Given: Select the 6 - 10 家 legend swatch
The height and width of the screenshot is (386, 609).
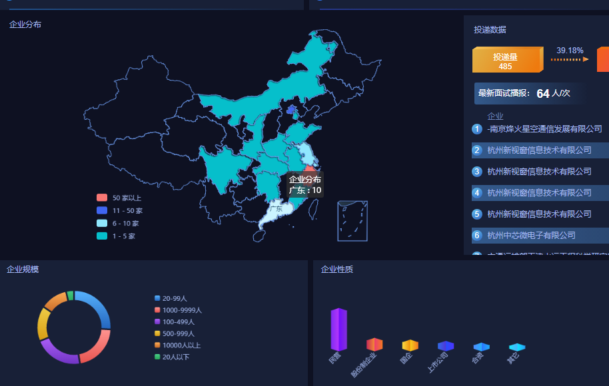Looking at the screenshot, I should 102,224.
